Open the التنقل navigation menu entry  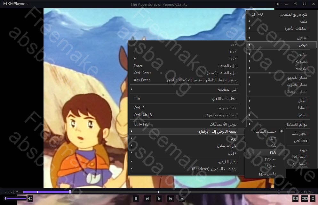point(282,101)
